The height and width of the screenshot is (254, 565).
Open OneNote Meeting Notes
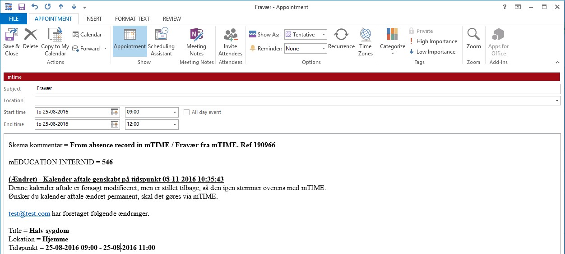click(x=196, y=35)
